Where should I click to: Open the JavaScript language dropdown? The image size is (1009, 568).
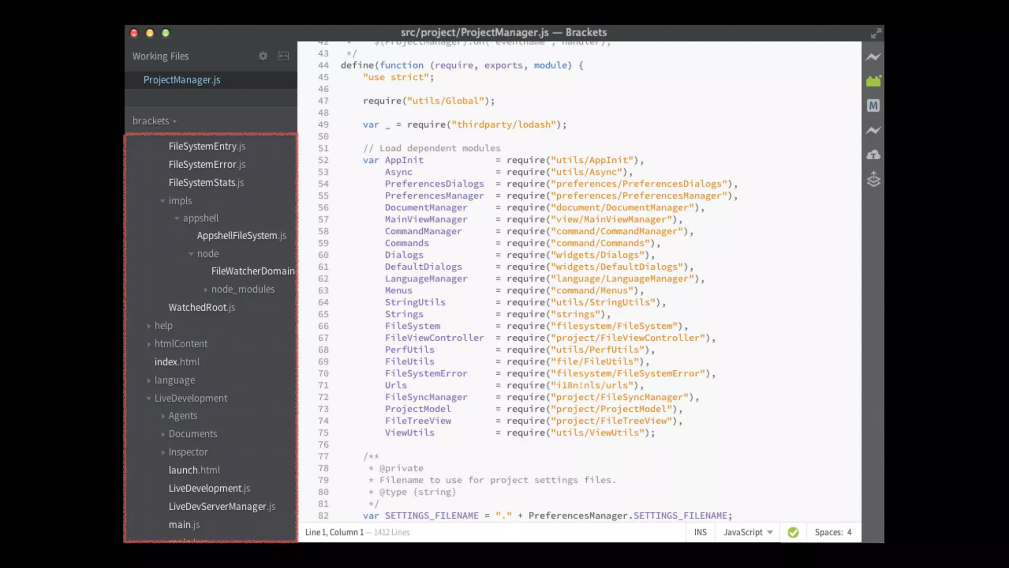pos(748,532)
